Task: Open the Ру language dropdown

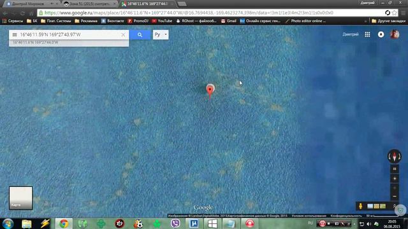Action: [x=161, y=34]
